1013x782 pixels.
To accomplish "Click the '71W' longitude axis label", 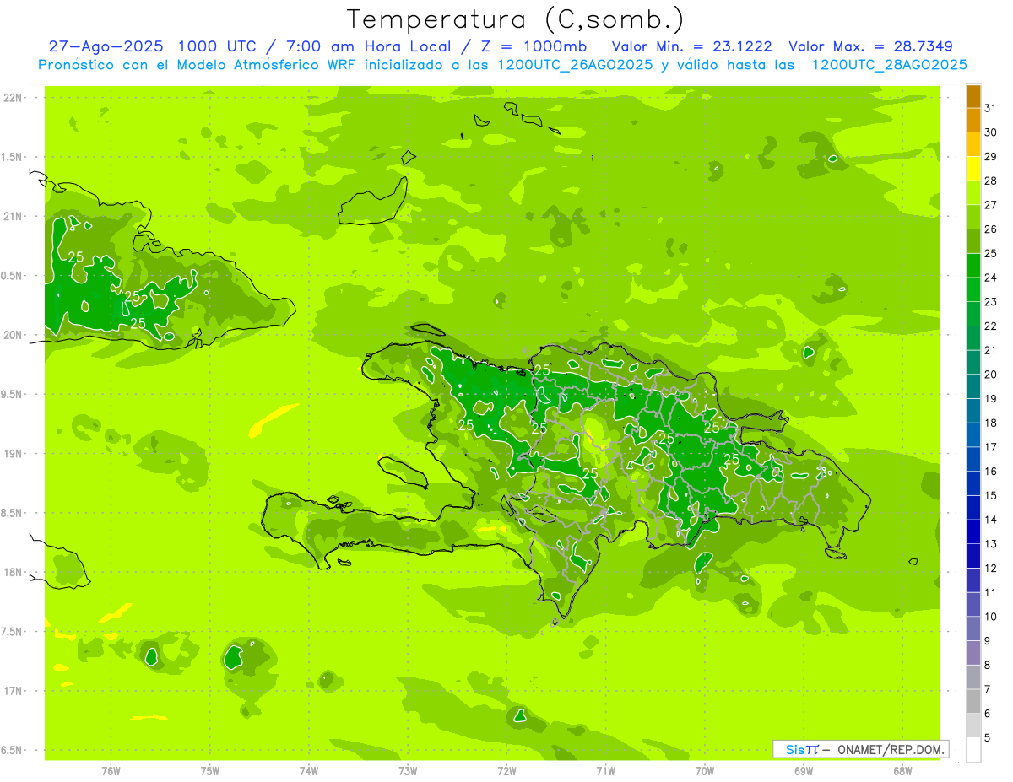I will [x=605, y=771].
